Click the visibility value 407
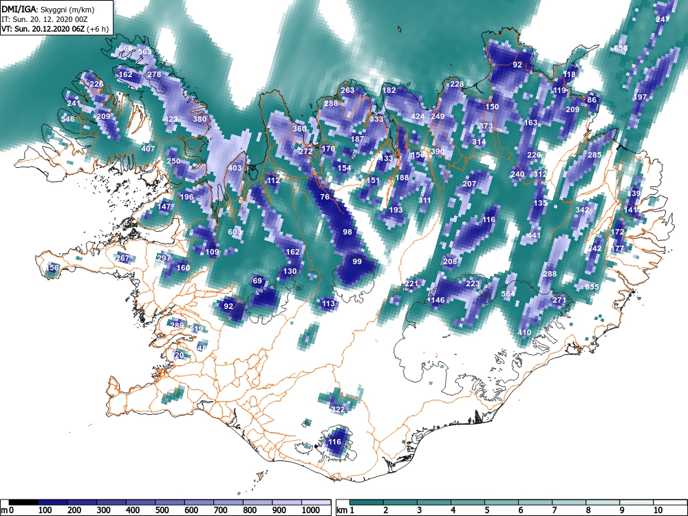The width and height of the screenshot is (688, 516). click(x=148, y=149)
